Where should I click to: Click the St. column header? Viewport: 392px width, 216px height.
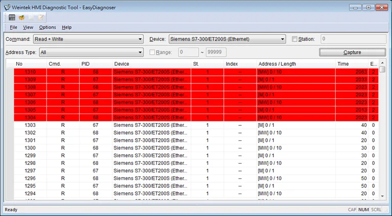tap(207, 64)
